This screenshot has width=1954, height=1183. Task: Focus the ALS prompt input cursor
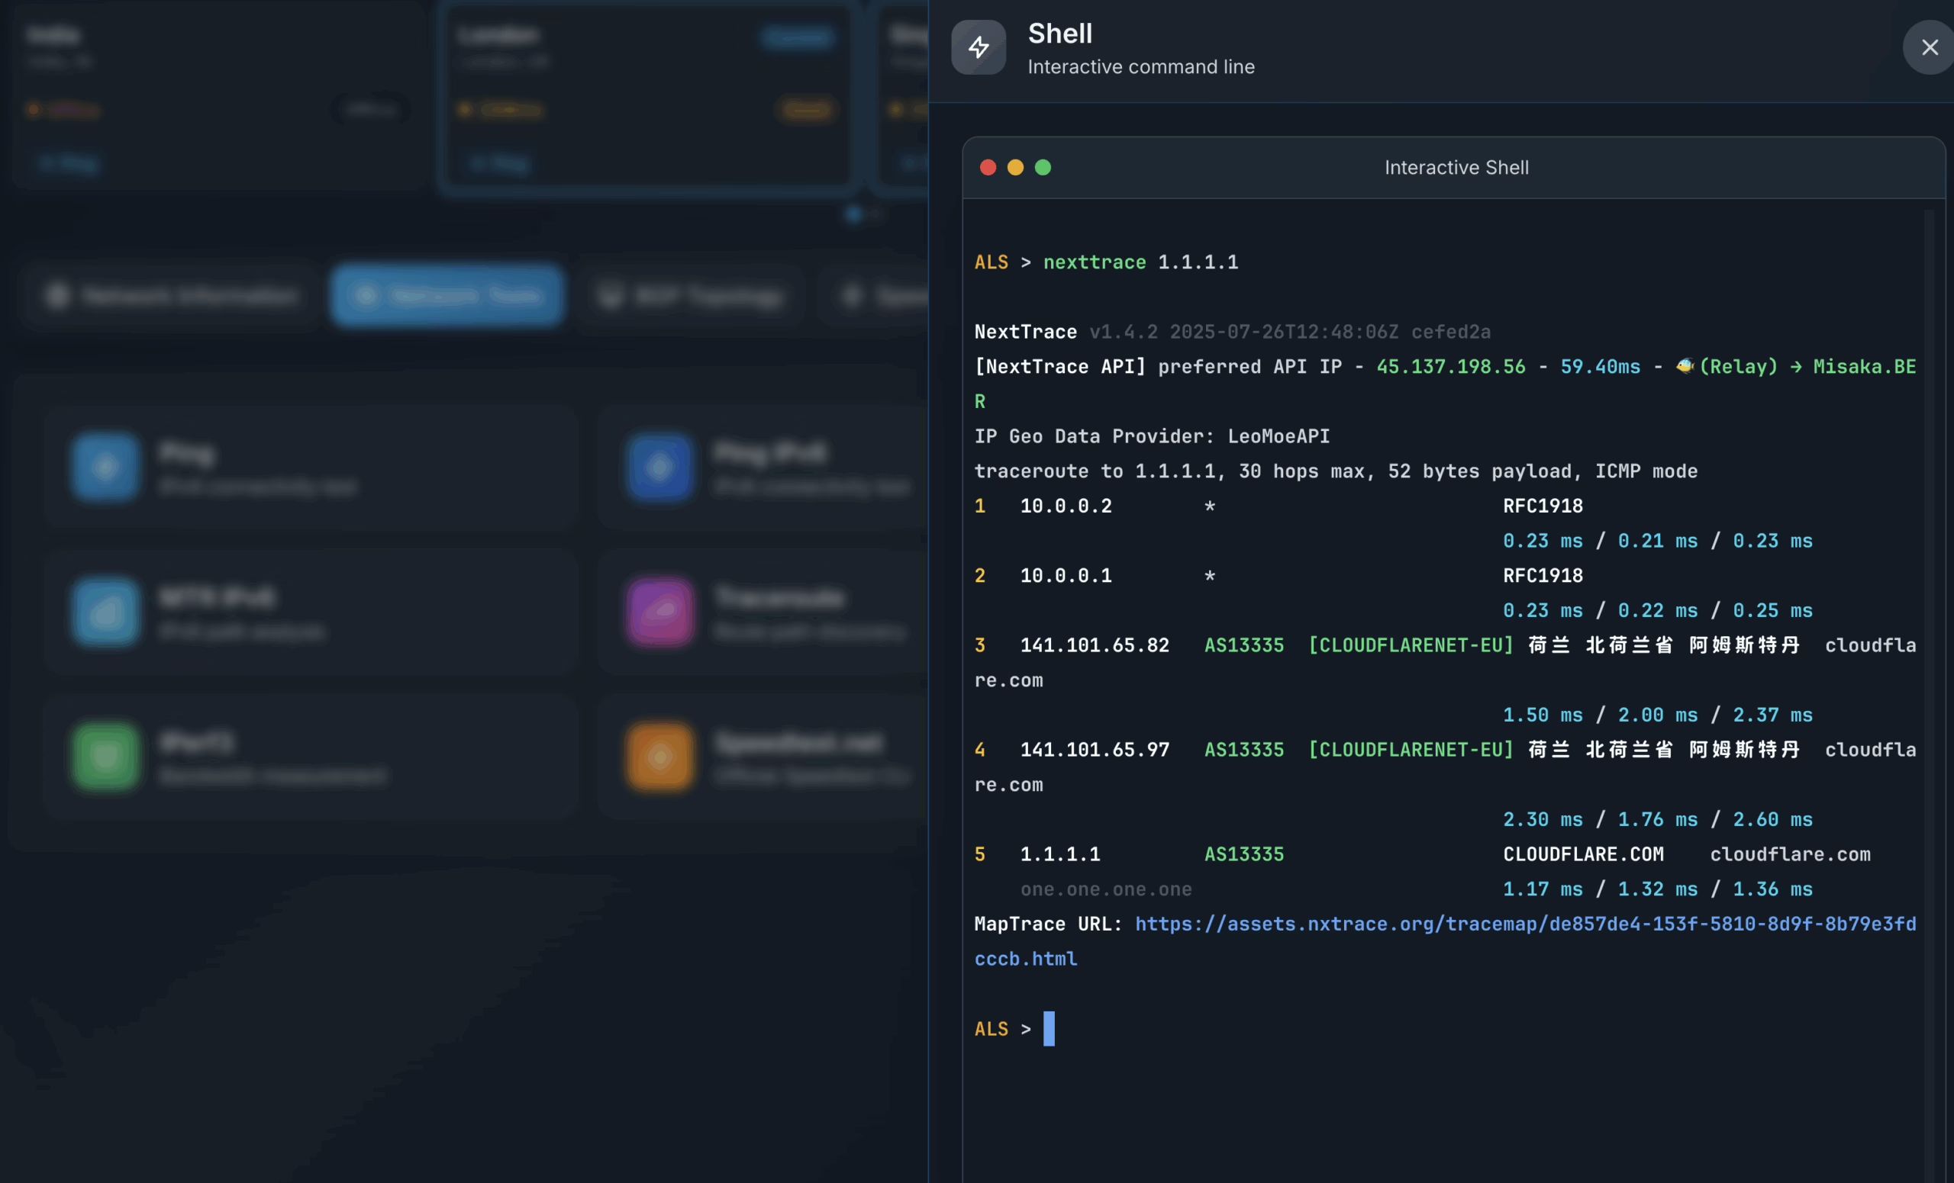pyautogui.click(x=1049, y=1028)
